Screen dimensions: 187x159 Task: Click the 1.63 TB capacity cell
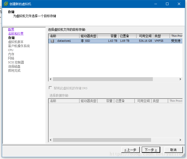[x=113, y=41]
